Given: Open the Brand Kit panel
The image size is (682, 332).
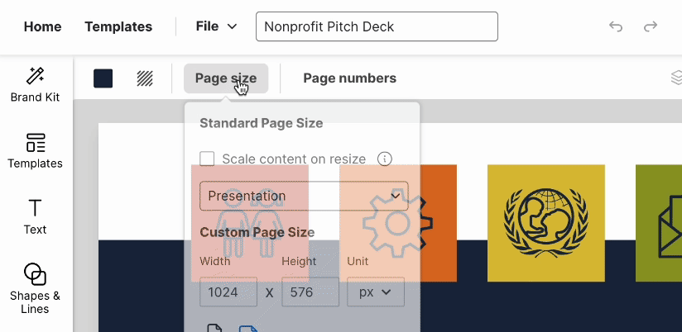Looking at the screenshot, I should point(35,85).
